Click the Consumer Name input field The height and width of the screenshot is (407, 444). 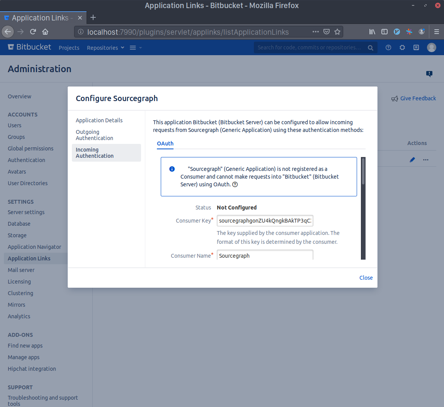[265, 255]
